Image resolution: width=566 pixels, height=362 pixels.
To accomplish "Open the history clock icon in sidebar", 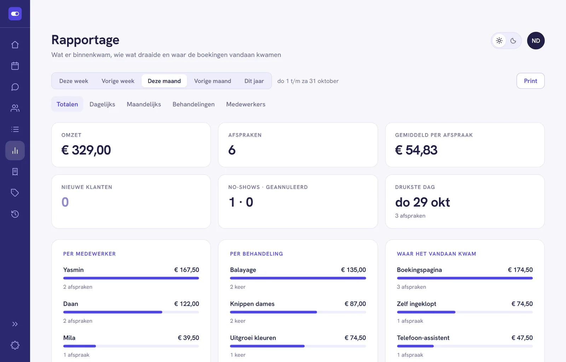I will (15, 214).
